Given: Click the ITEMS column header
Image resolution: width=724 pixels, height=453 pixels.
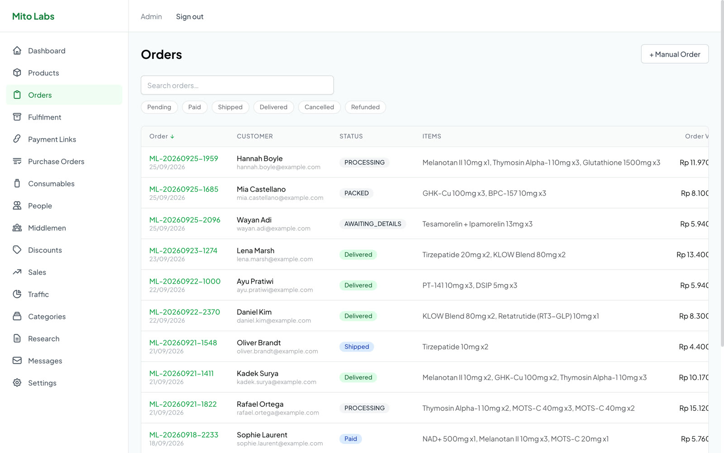Looking at the screenshot, I should coord(432,136).
